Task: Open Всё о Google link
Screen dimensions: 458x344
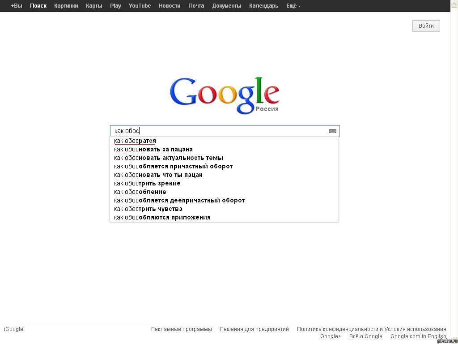Action: (366, 336)
